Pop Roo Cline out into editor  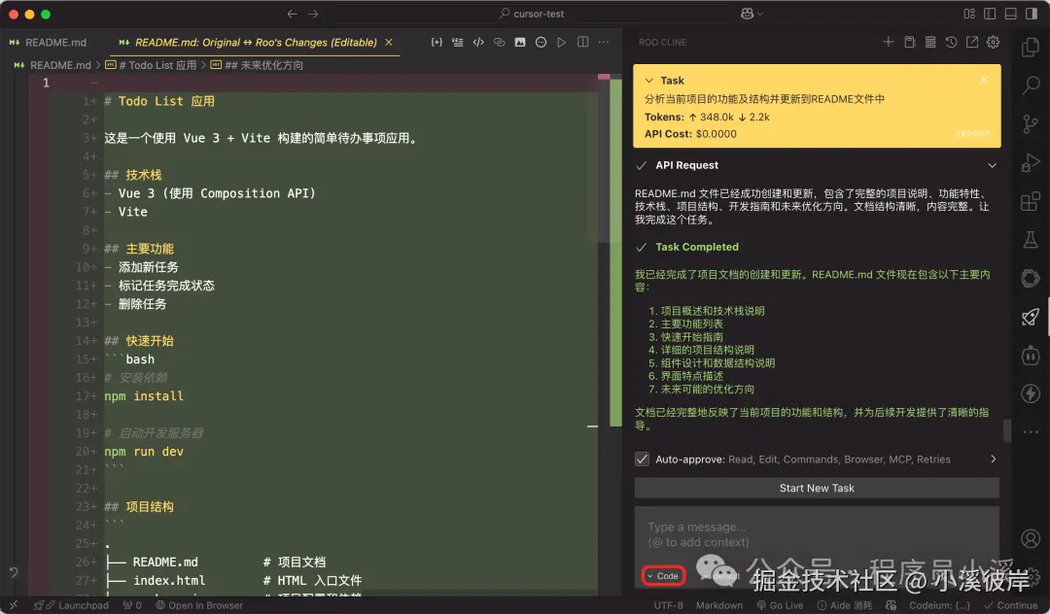971,42
